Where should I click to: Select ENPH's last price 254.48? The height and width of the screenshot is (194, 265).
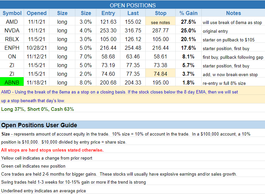click(133, 48)
